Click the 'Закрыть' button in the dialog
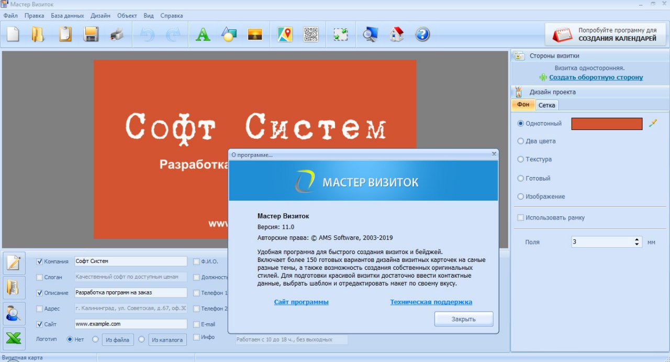This screenshot has width=670, height=362. [x=464, y=319]
